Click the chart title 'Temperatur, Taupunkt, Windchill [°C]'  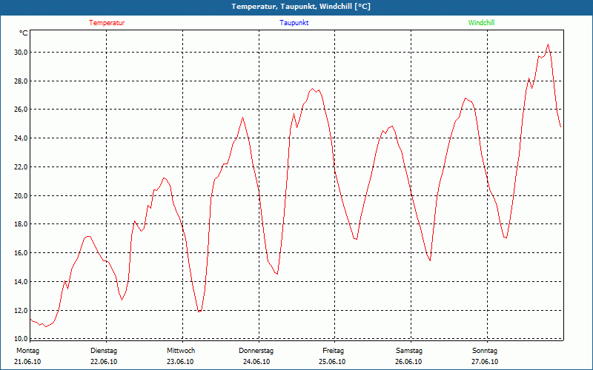(301, 7)
